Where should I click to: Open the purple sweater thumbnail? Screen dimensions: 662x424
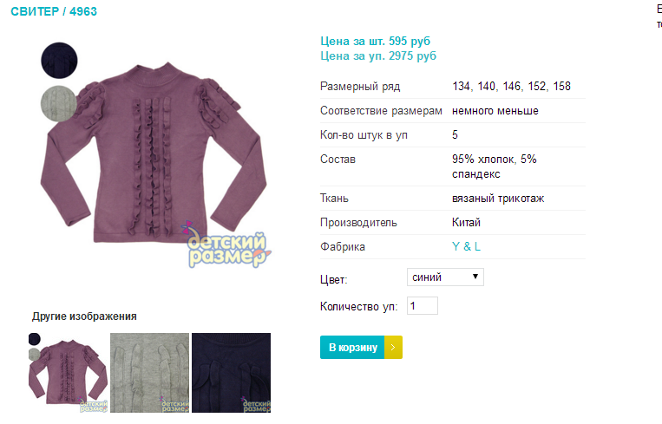pyautogui.click(x=68, y=373)
